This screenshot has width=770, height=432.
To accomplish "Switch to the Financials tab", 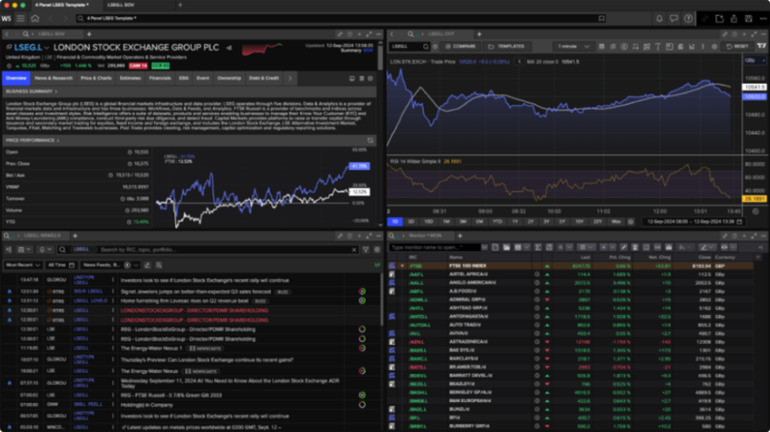I will (160, 78).
